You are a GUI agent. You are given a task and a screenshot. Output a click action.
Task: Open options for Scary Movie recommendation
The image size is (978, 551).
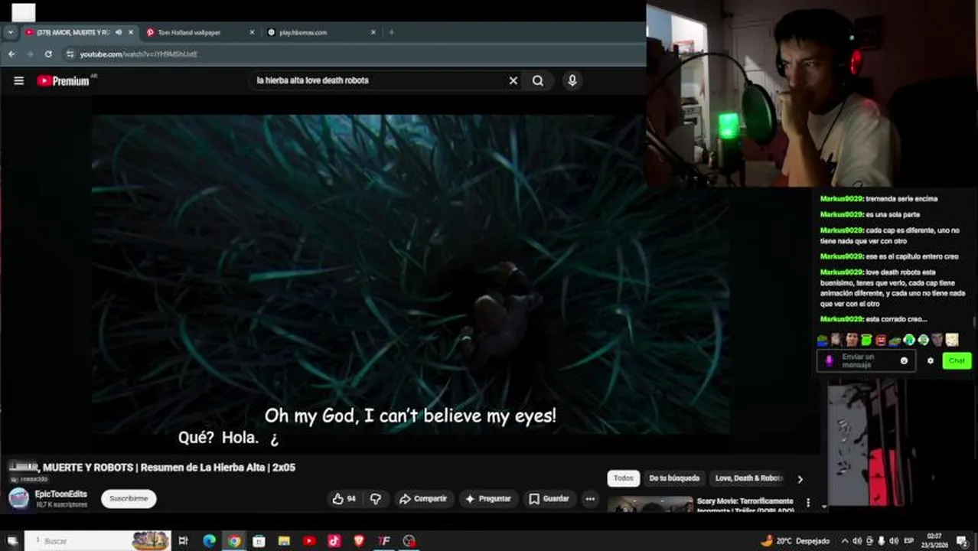pyautogui.click(x=808, y=503)
